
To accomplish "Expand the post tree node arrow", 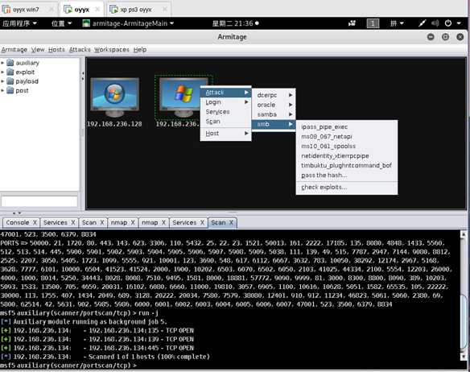I will (x=2, y=91).
